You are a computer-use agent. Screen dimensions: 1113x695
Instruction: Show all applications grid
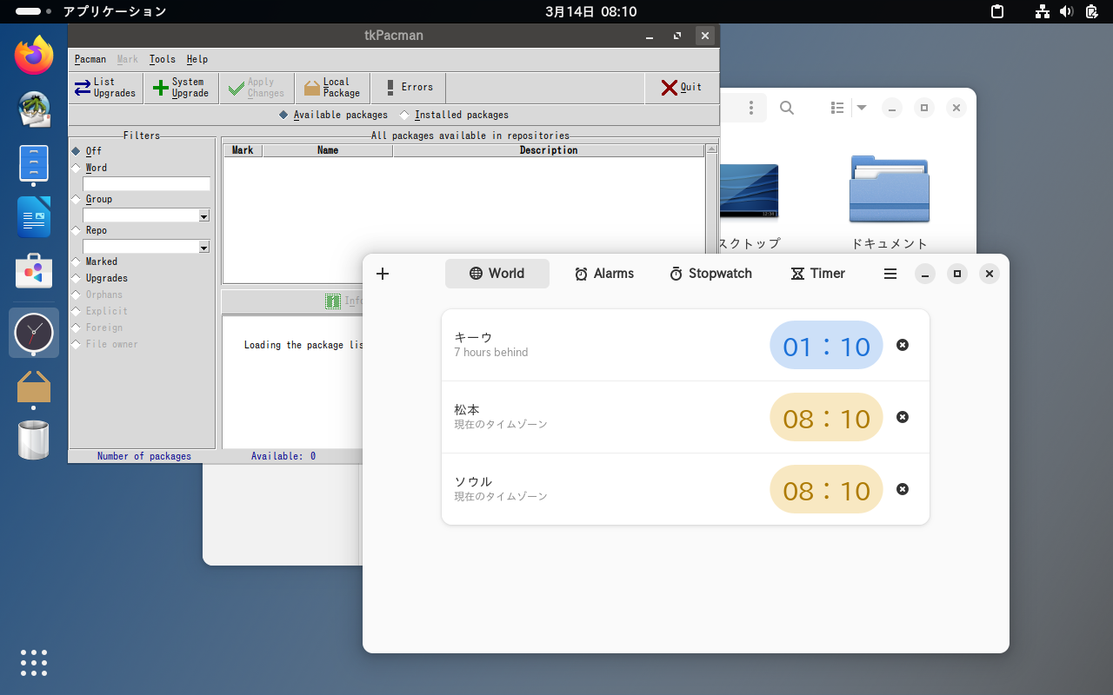(x=34, y=662)
